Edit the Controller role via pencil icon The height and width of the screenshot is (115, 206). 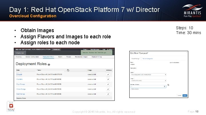pos(108,79)
